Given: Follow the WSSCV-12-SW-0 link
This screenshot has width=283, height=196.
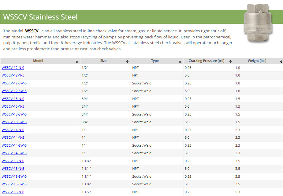Looking at the screenshot, I should pyautogui.click(x=14, y=83).
